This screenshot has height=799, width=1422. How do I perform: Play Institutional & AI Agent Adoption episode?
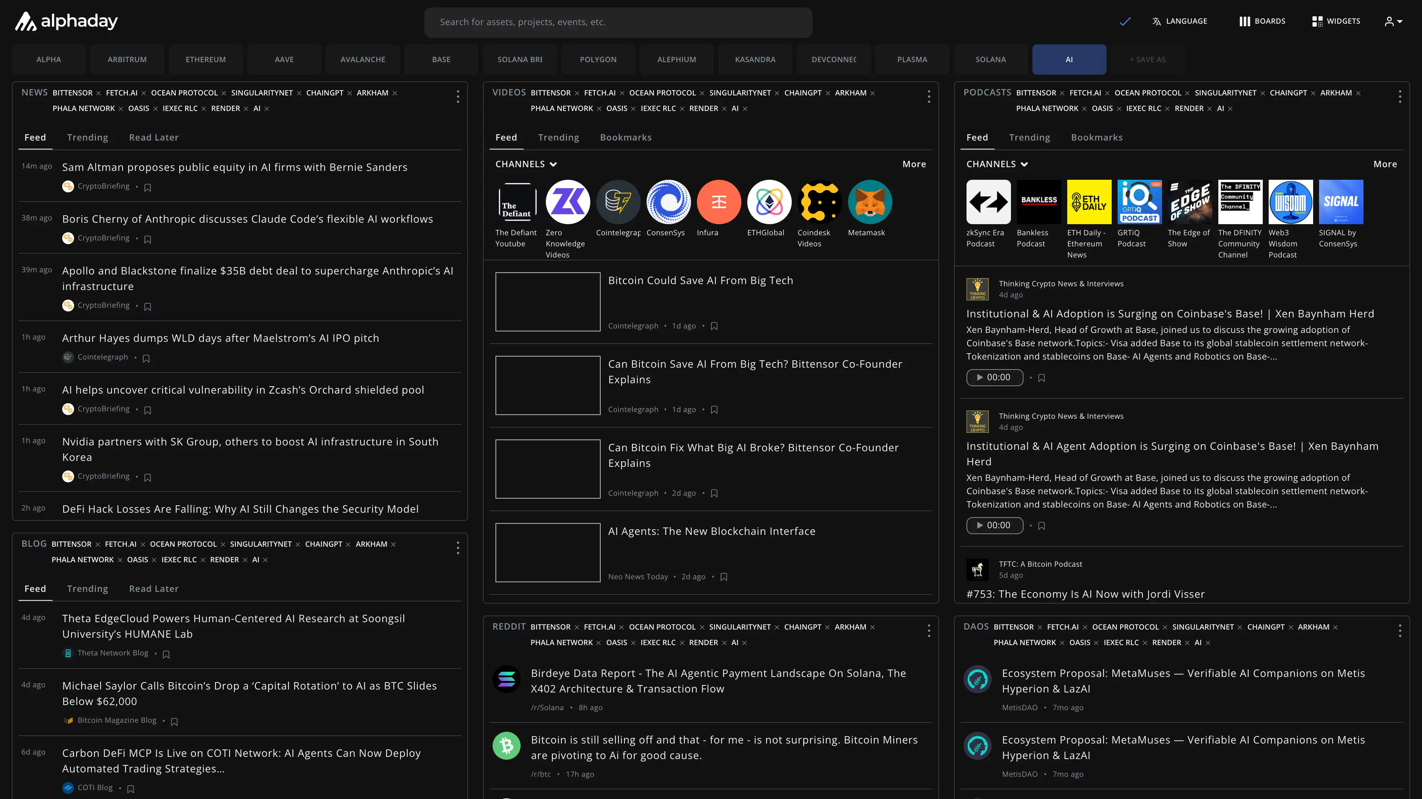[994, 525]
